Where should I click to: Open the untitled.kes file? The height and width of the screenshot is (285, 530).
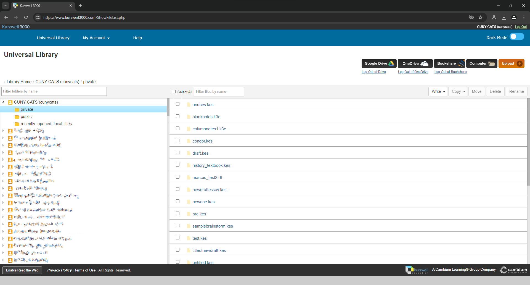click(x=203, y=262)
